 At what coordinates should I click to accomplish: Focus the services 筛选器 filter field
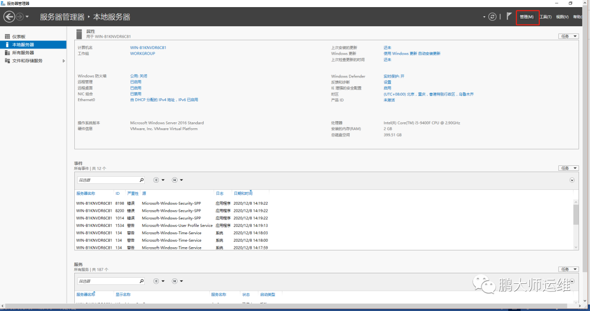(x=108, y=281)
